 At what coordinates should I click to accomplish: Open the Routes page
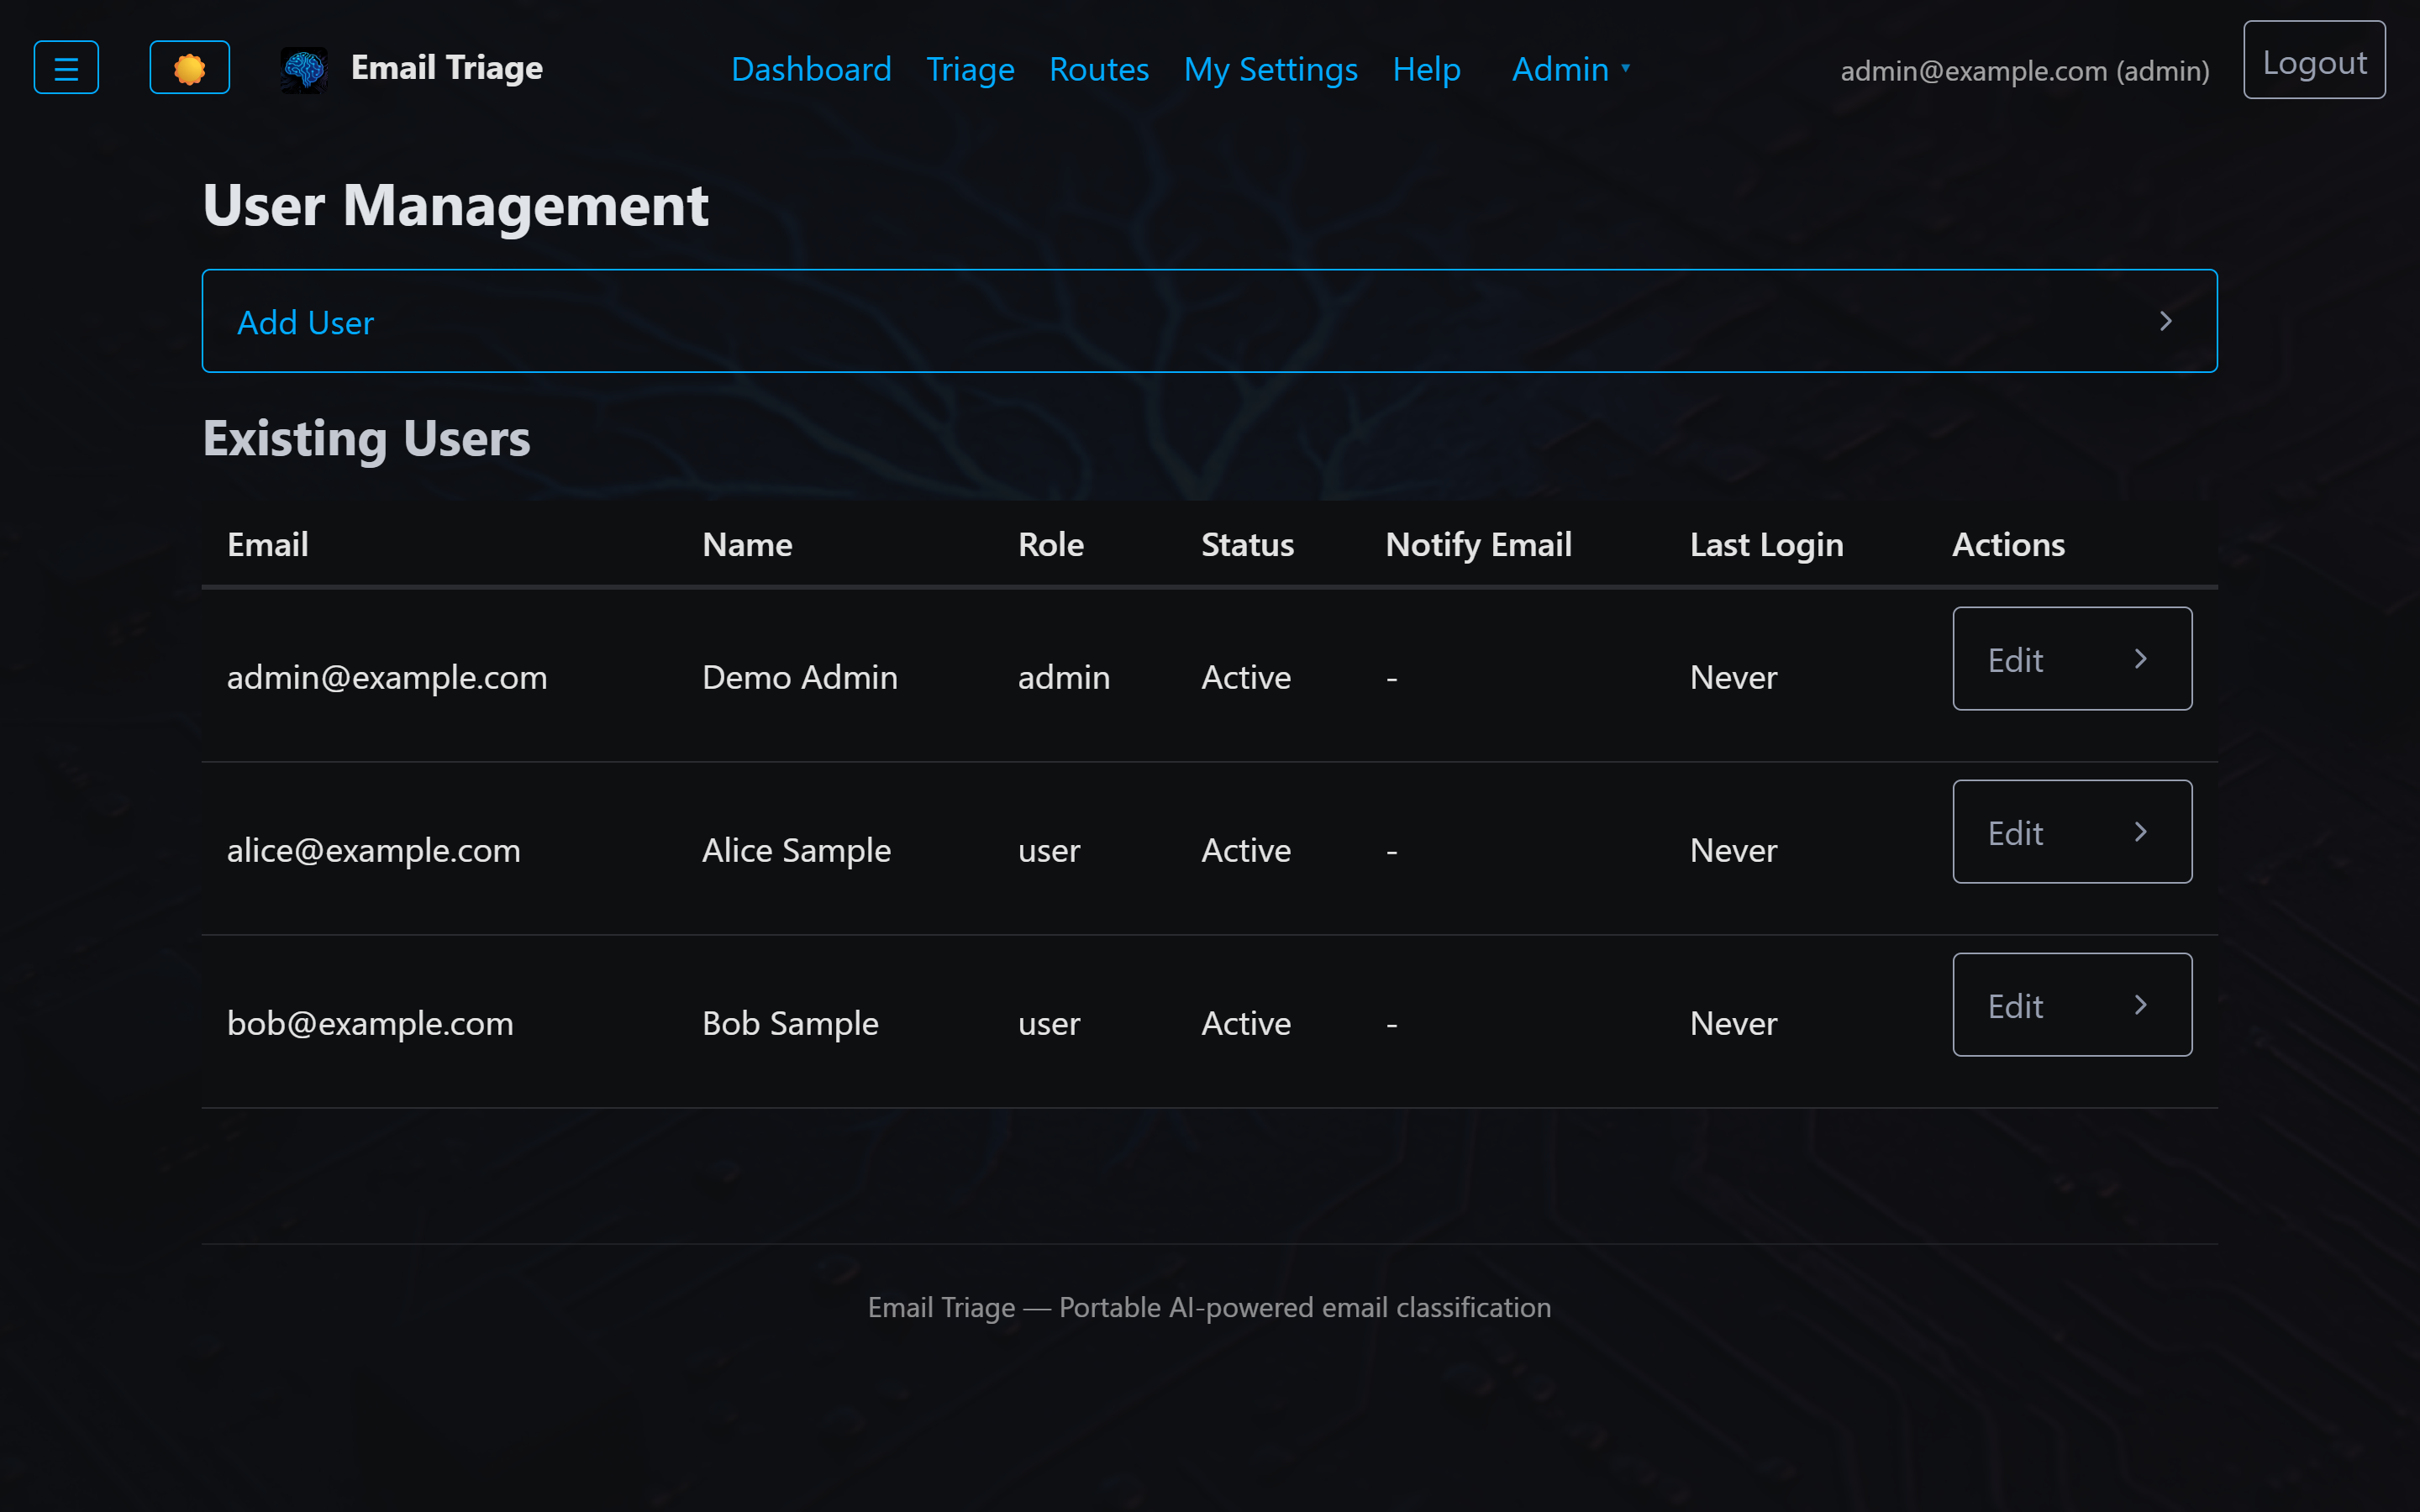click(x=1099, y=69)
